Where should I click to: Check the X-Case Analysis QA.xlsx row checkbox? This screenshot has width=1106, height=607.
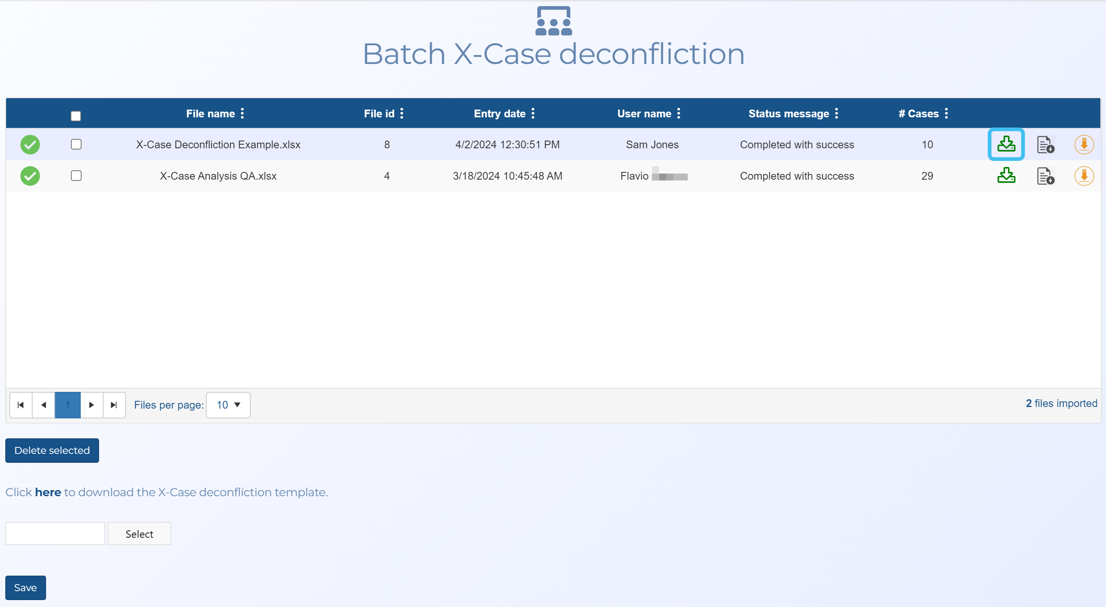point(76,176)
